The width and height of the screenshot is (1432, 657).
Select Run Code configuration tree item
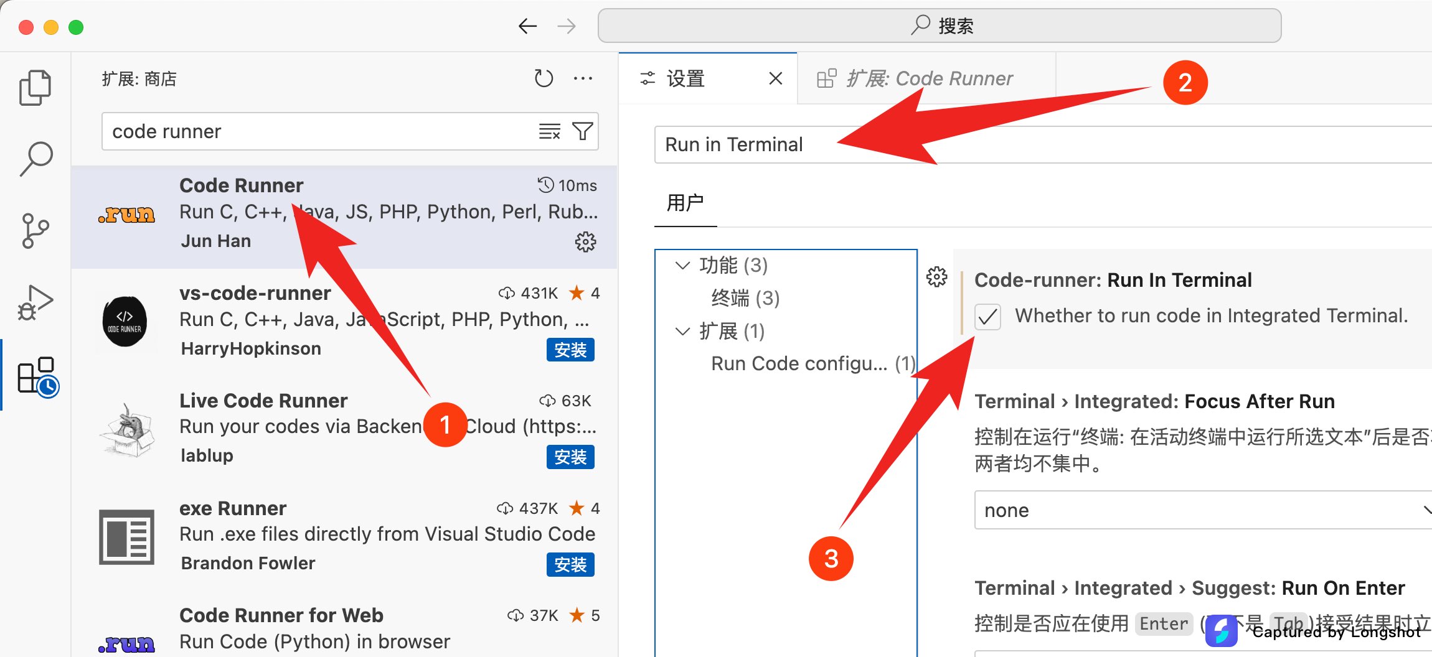coord(799,363)
